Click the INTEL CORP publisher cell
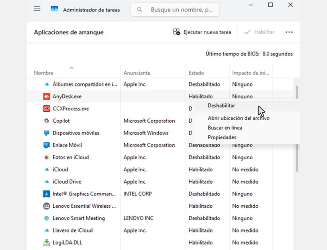The width and height of the screenshot is (327, 250). pyautogui.click(x=138, y=194)
